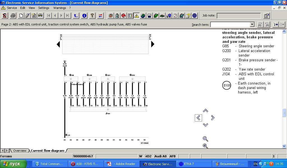The width and height of the screenshot is (287, 168).
Task: Click the magnifier zoom-in icon with plus
Action: click(205, 146)
